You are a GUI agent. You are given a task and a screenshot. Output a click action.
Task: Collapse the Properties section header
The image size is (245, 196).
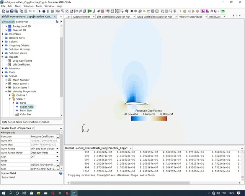[2, 132]
